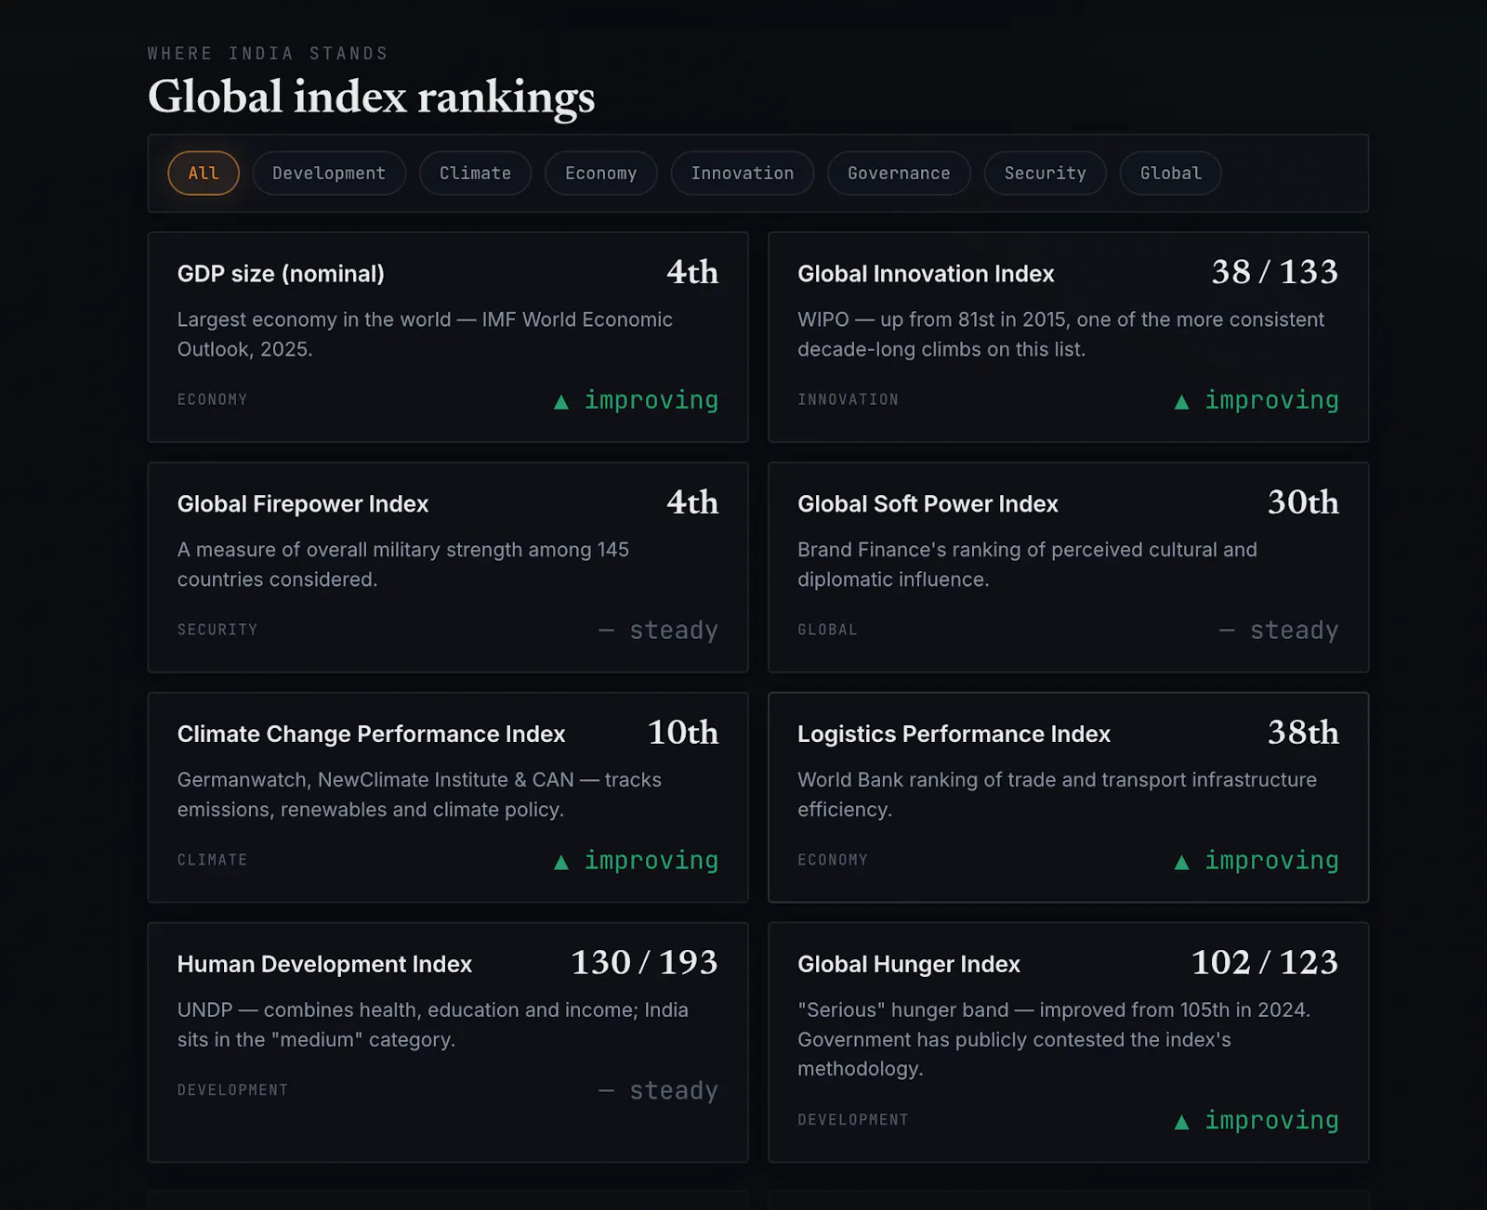The image size is (1487, 1210).
Task: Click improving arrow icon on GDP card
Action: [561, 402]
